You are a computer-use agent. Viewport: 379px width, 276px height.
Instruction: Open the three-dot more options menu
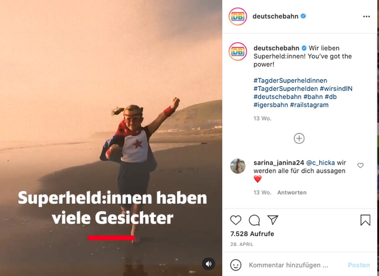click(x=367, y=17)
